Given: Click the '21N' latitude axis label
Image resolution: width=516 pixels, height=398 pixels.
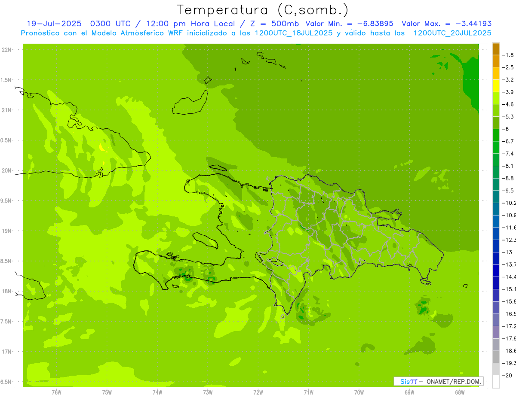Looking at the screenshot, I should tap(6, 110).
